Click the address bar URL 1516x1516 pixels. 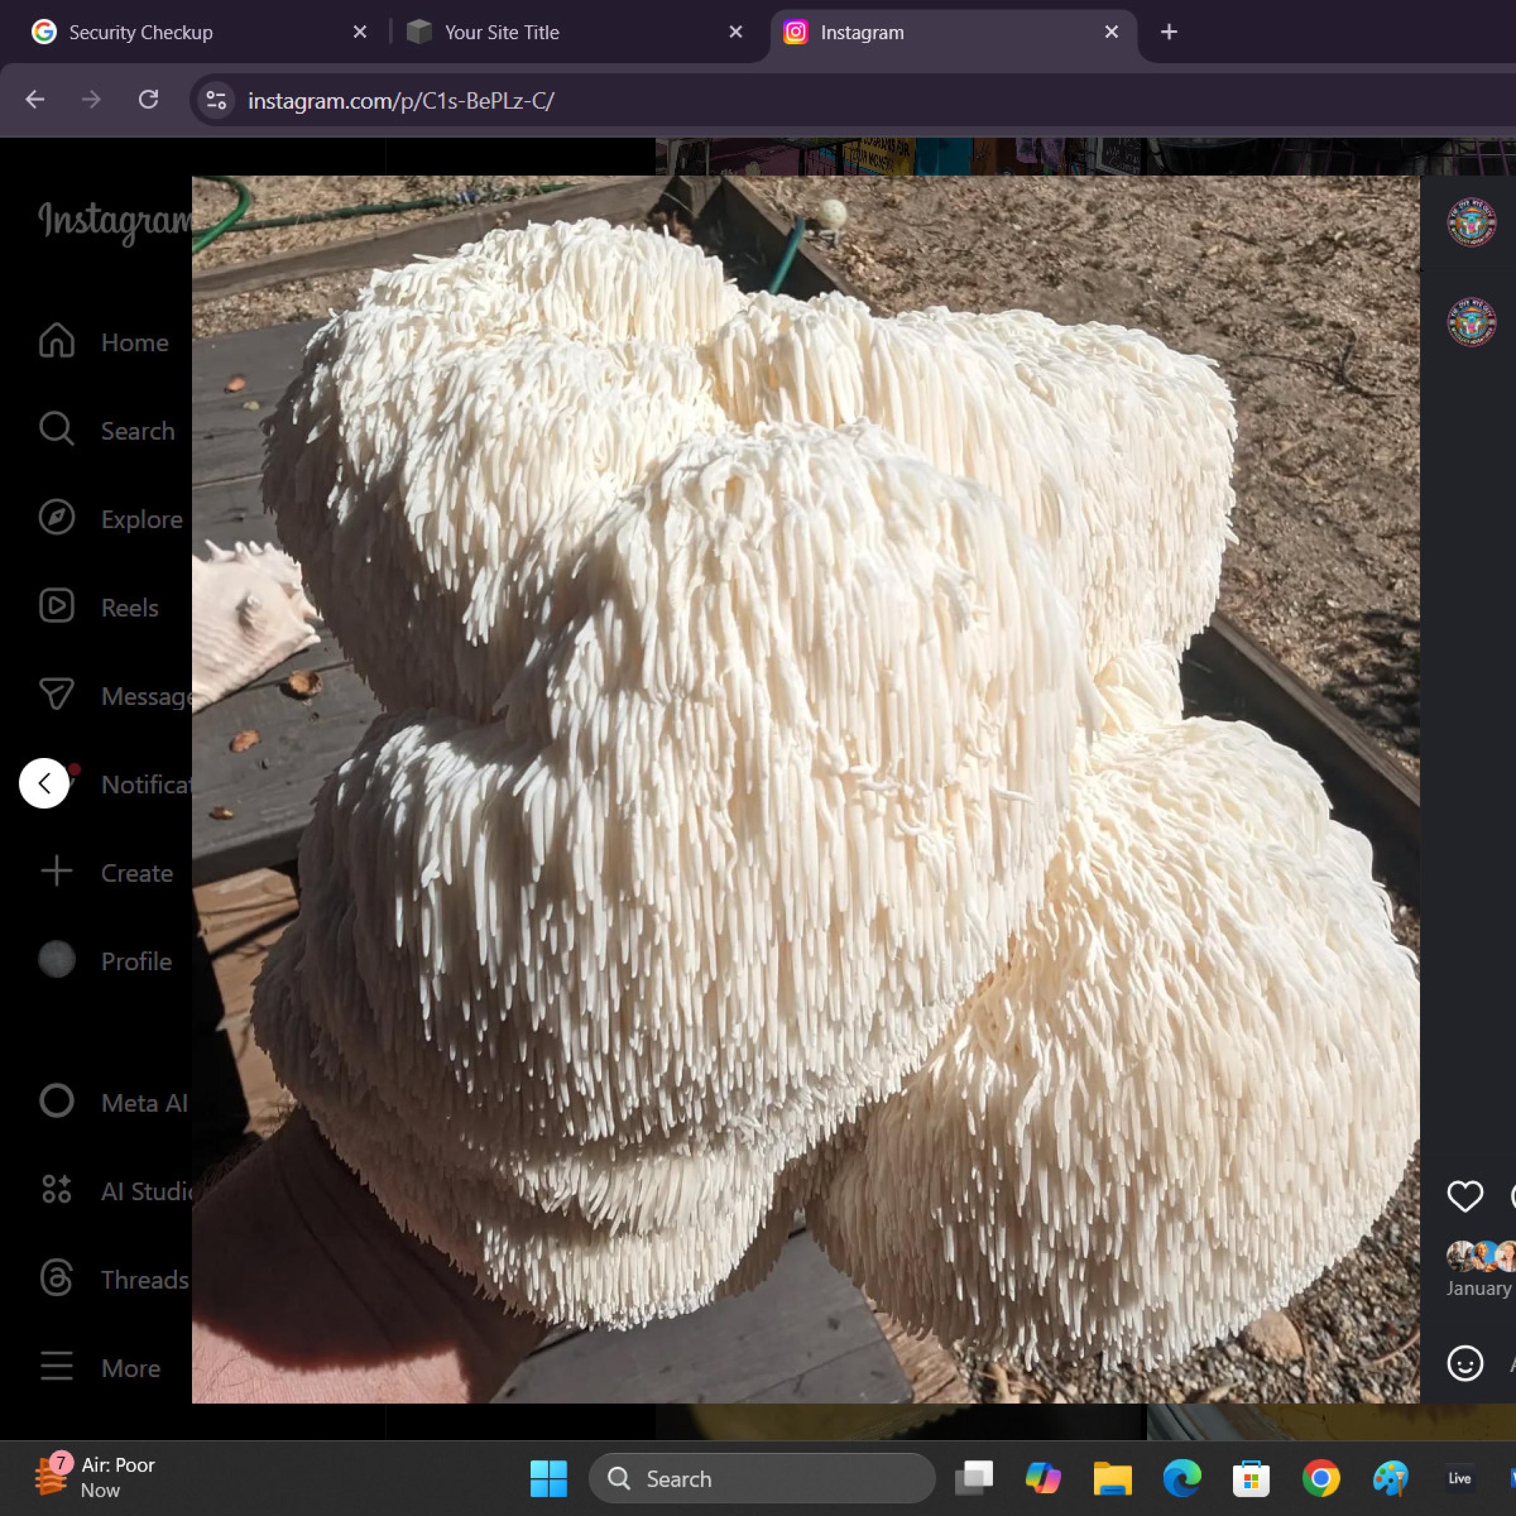pyautogui.click(x=400, y=101)
